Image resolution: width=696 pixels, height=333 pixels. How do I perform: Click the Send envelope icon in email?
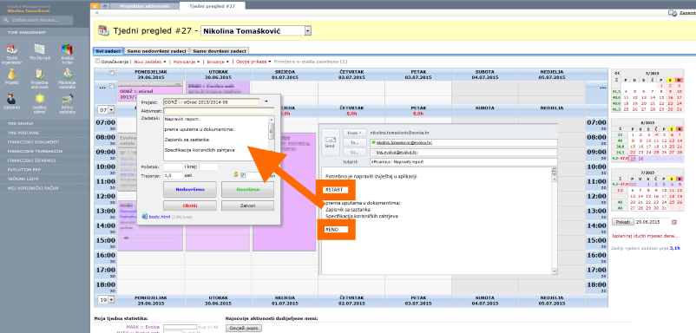point(331,140)
